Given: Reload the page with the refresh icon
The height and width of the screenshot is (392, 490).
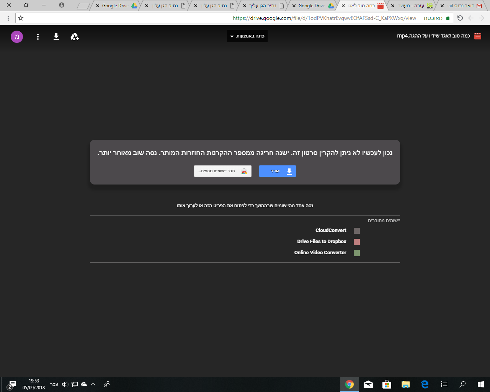Looking at the screenshot, I should [x=460, y=18].
